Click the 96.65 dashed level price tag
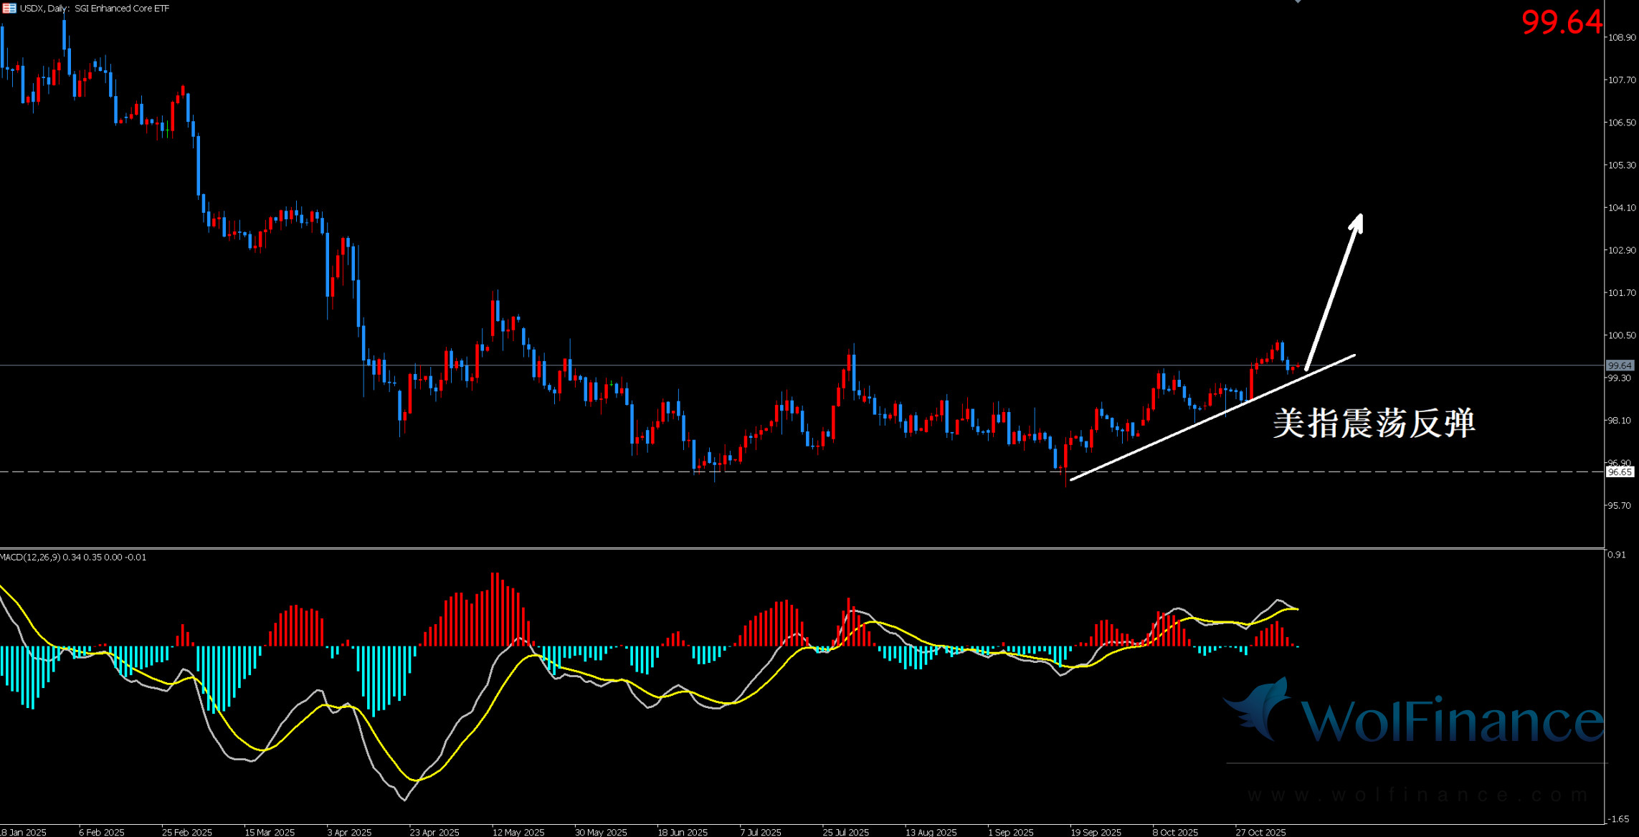 point(1620,472)
